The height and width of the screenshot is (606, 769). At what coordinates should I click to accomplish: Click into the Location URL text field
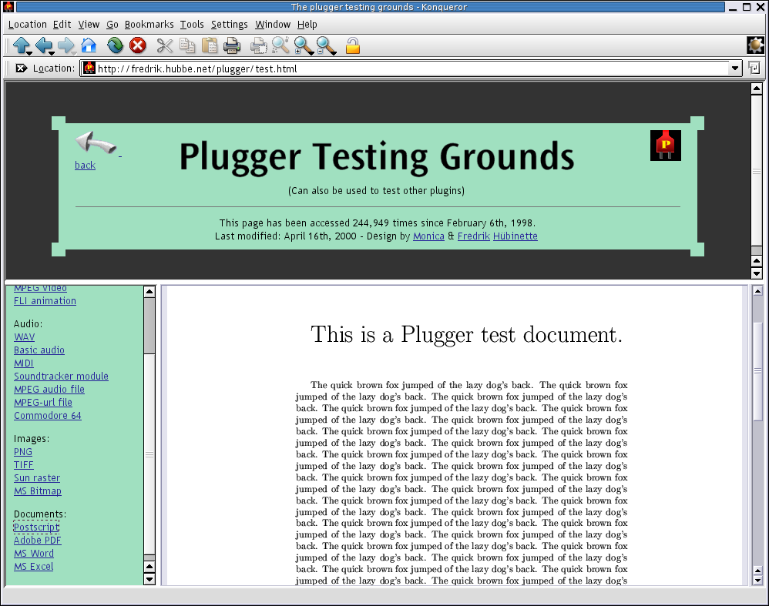click(x=408, y=69)
